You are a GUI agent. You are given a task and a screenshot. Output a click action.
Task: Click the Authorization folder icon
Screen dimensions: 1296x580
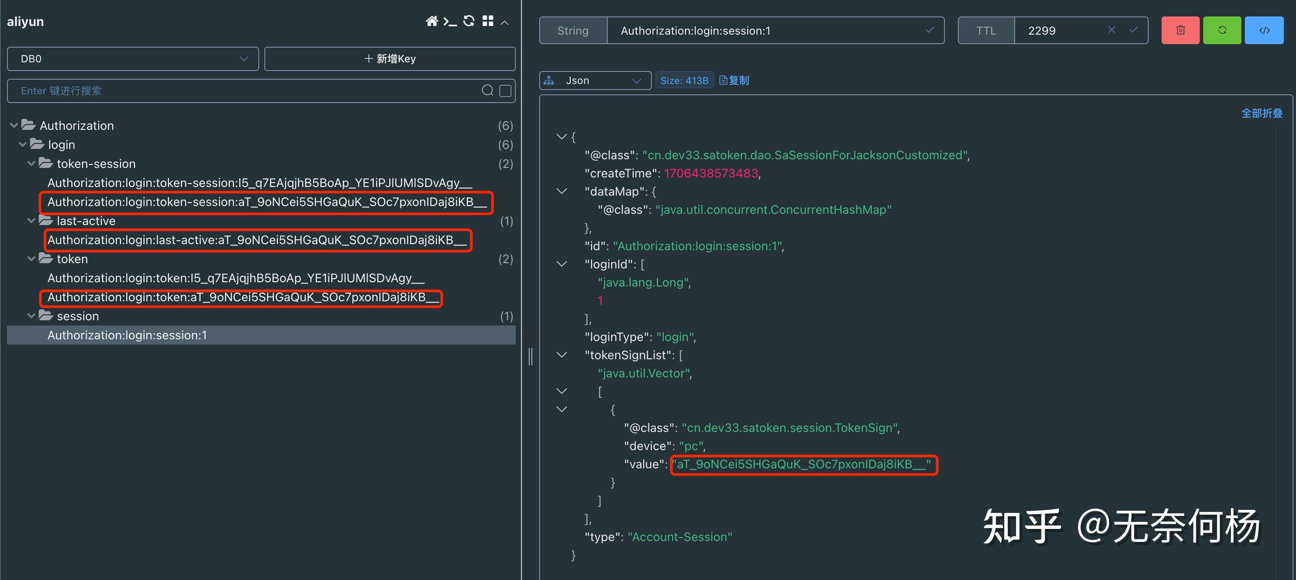(28, 125)
